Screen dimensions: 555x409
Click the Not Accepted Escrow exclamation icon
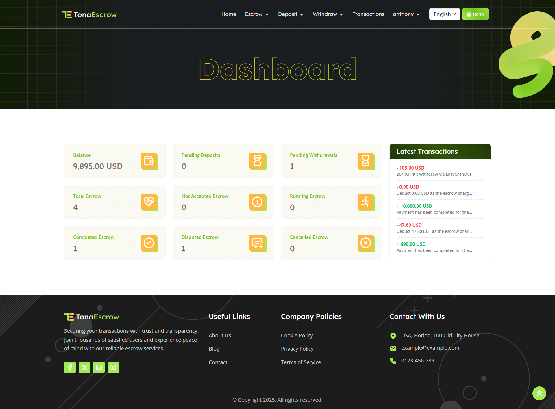pos(257,202)
